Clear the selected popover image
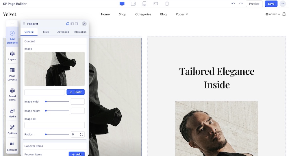The width and height of the screenshot is (289, 156). point(75,92)
